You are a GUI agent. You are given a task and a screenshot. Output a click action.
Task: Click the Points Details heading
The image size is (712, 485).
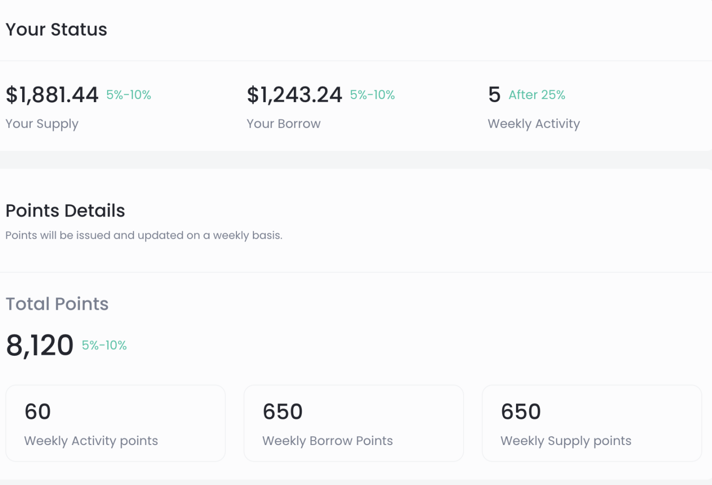click(65, 211)
